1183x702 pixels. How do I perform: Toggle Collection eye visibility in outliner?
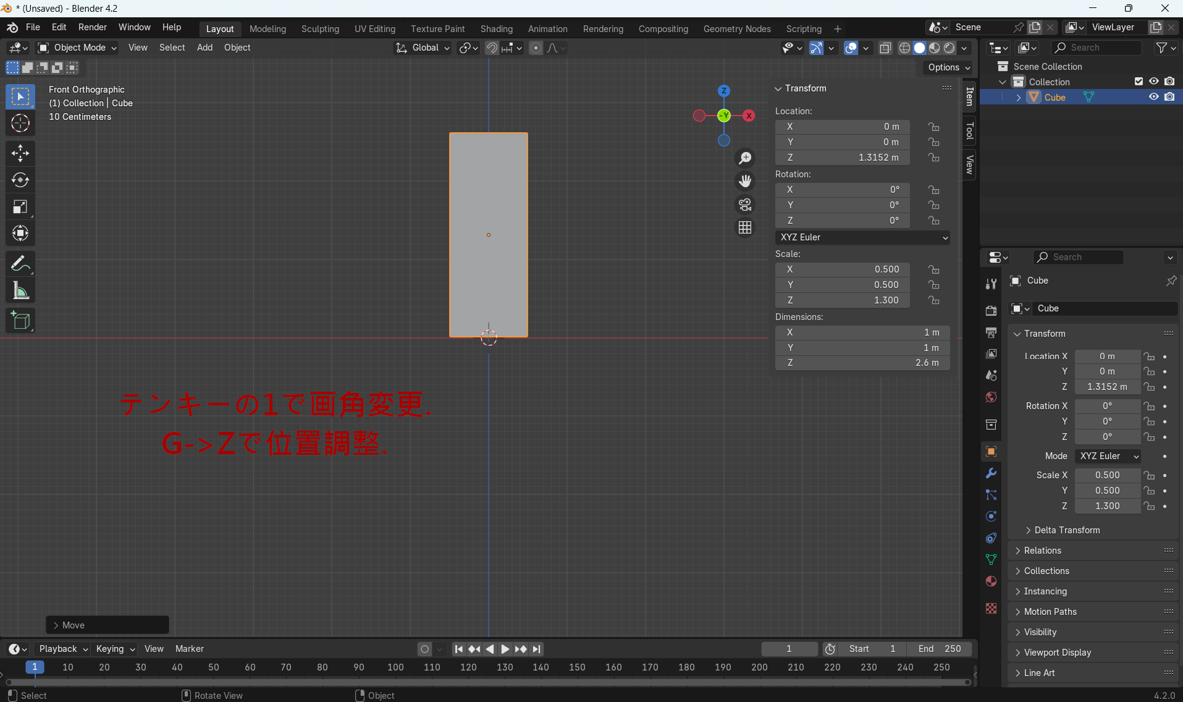1153,82
